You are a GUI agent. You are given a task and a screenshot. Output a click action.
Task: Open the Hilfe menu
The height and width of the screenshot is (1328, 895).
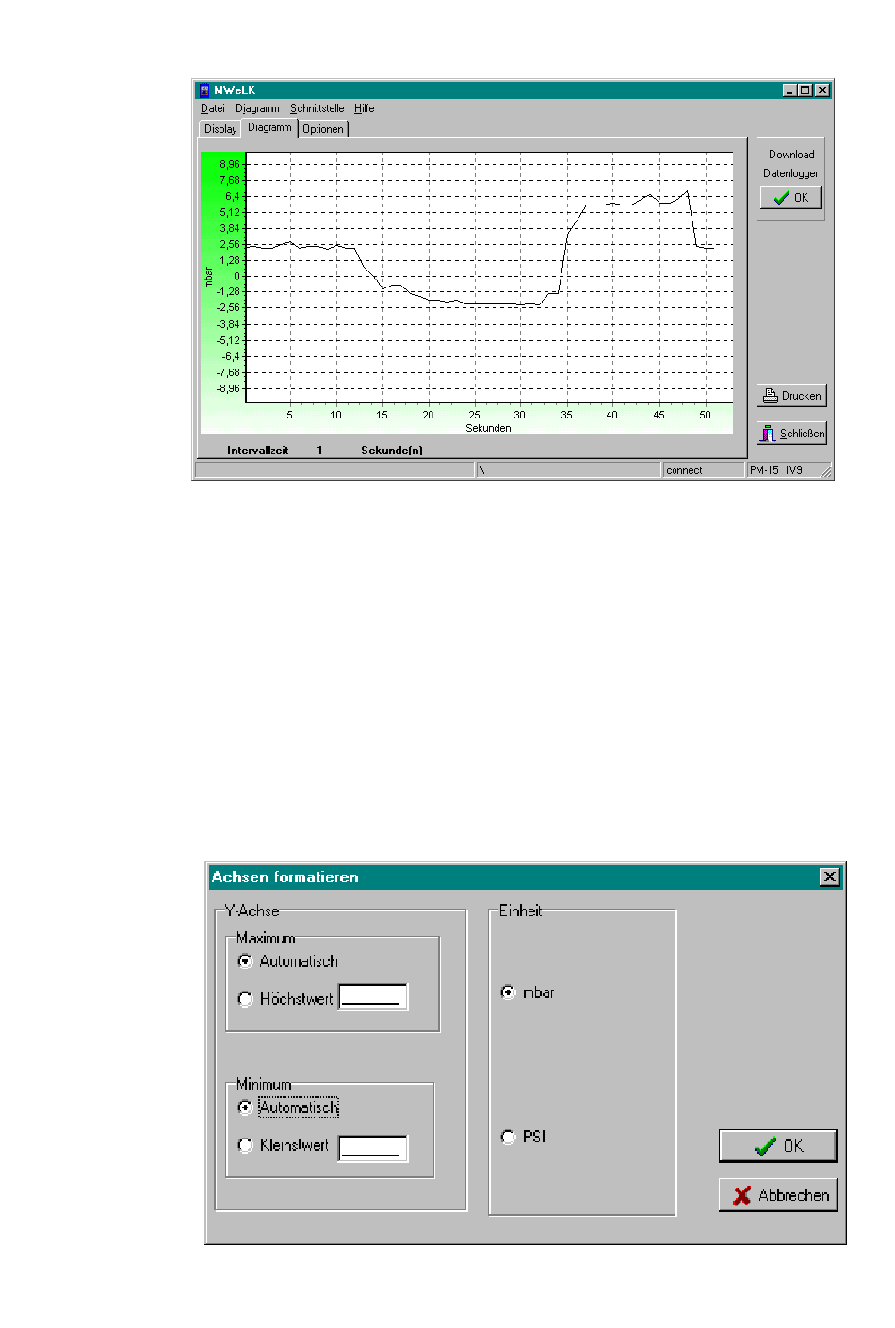tap(364, 108)
